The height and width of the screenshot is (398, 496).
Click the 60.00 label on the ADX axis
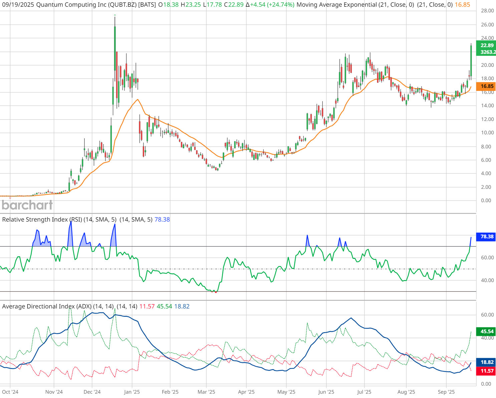[487, 315]
